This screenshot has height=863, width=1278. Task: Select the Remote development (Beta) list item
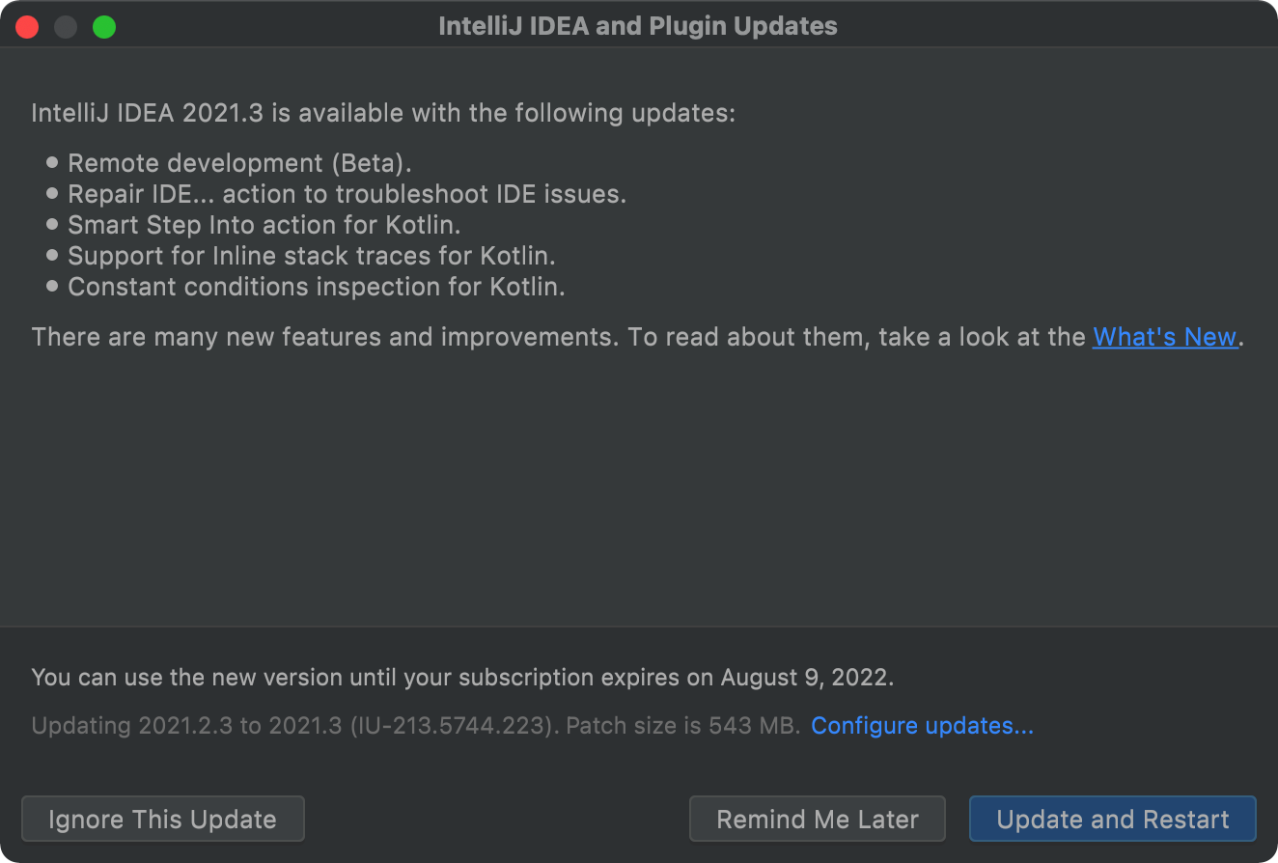pos(239,163)
